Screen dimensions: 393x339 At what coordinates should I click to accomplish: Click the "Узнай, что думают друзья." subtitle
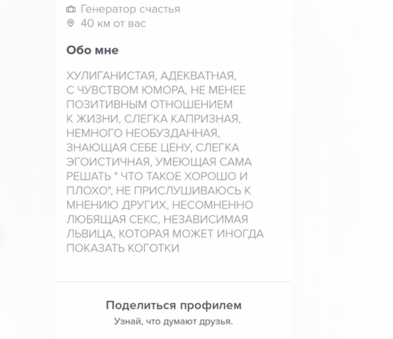(x=174, y=321)
